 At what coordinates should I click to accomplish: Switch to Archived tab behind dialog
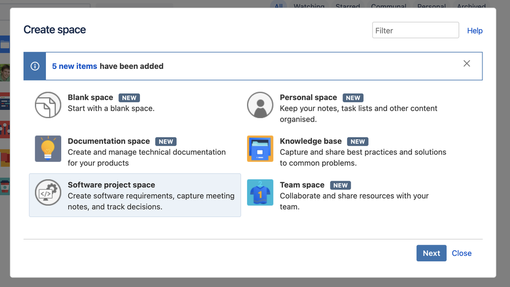point(471,6)
